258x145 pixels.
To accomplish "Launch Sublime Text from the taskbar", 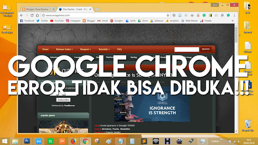I will click(x=144, y=141).
